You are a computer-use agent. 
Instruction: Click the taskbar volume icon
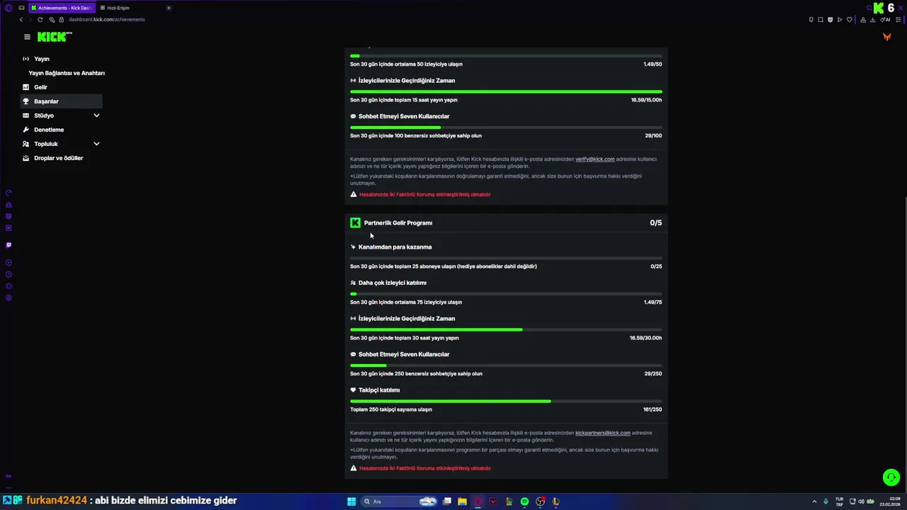click(860, 501)
